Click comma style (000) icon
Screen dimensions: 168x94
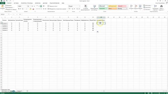pyautogui.click(x=74, y=9)
